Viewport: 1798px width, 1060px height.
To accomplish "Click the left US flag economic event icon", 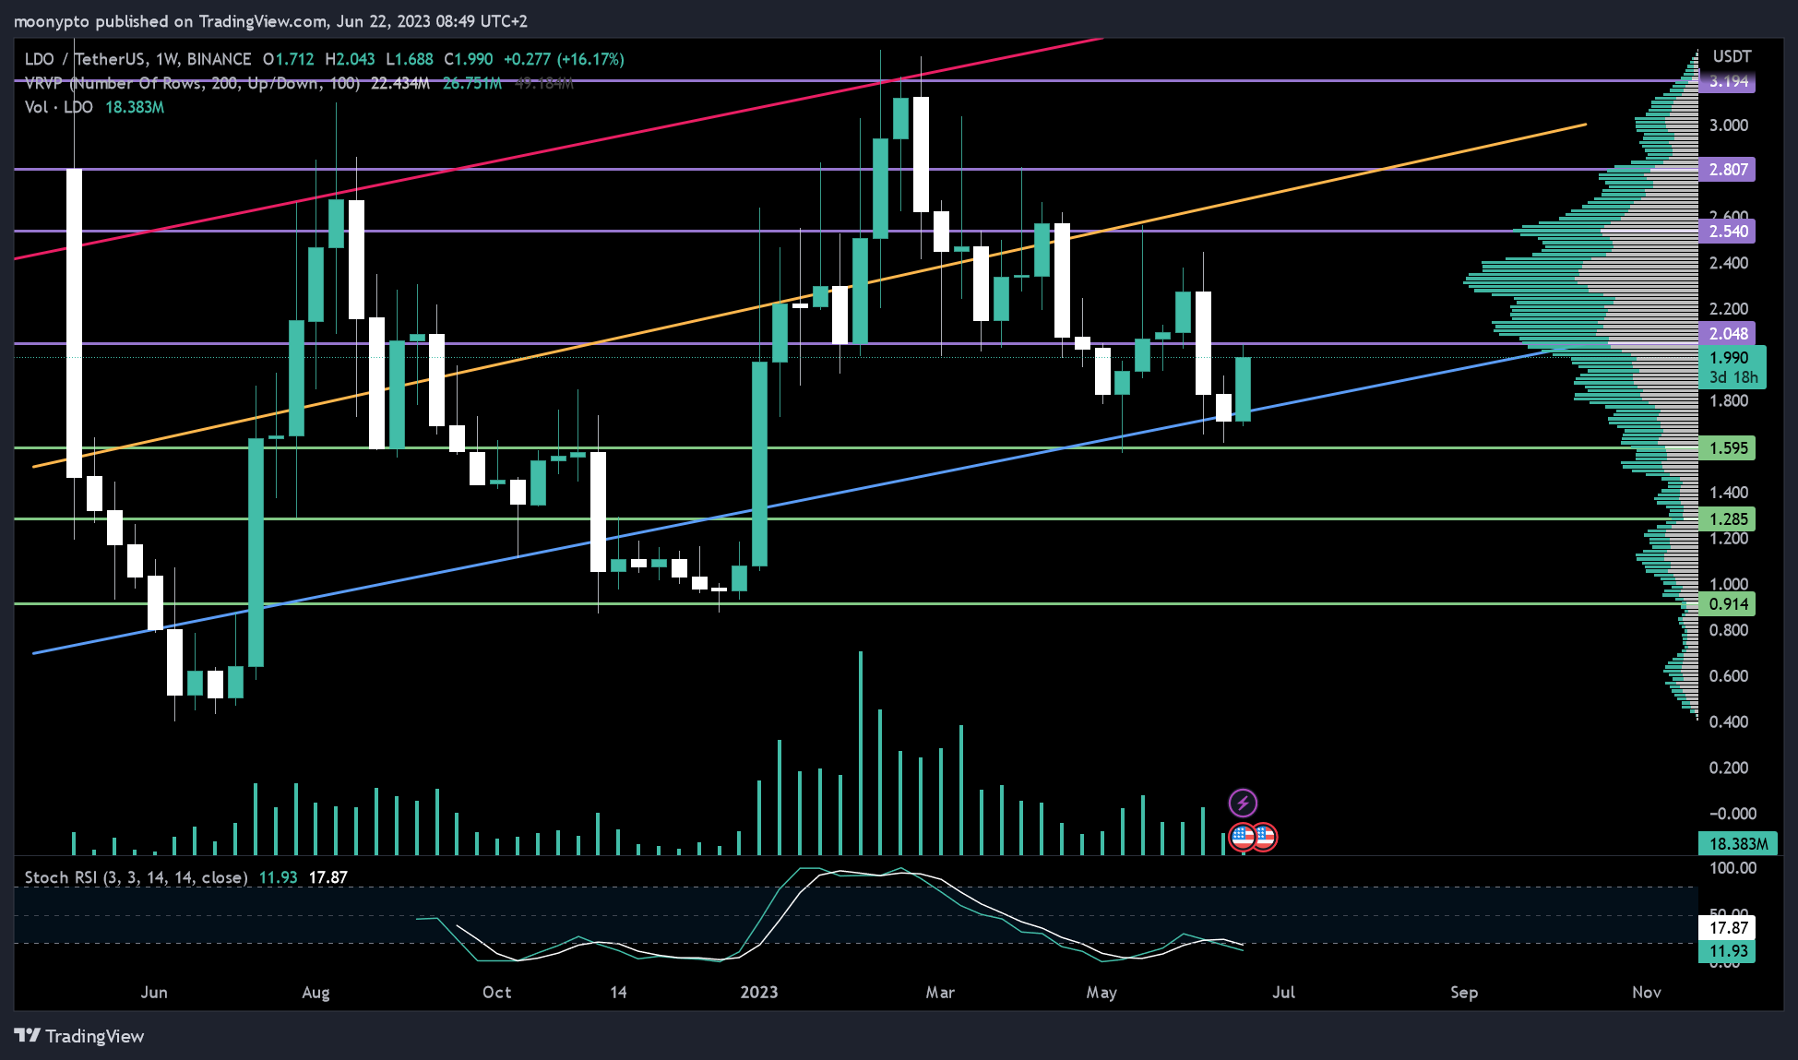I will pos(1242,838).
